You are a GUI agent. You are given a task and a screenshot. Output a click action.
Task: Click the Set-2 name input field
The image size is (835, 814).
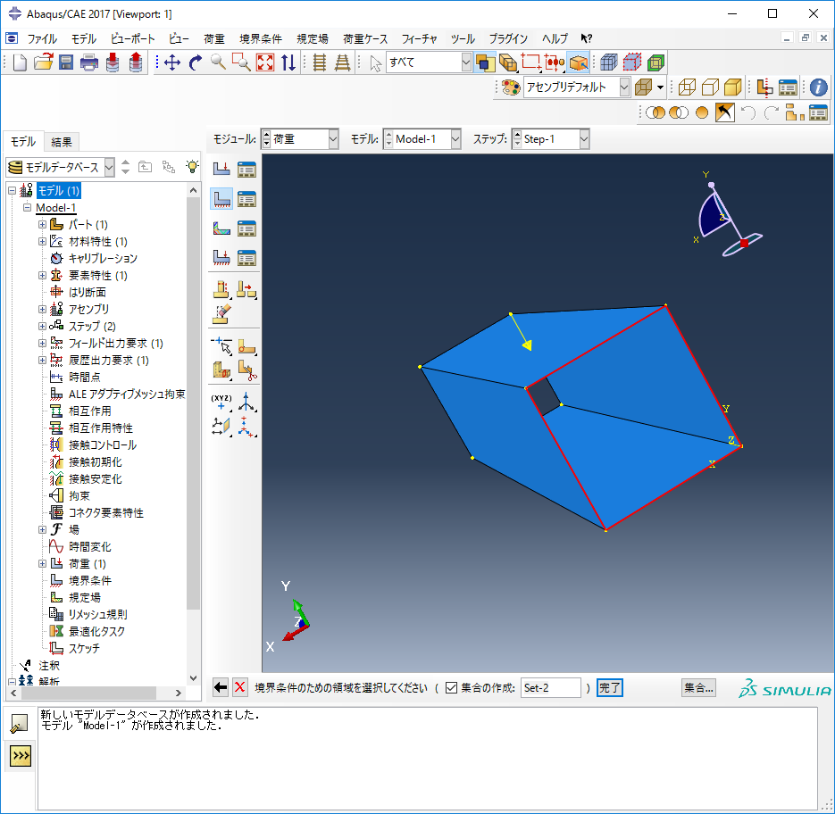coord(551,688)
